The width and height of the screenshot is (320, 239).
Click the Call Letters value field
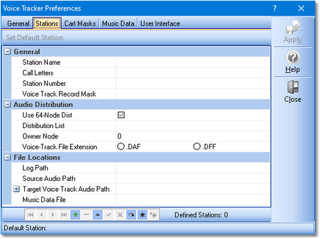(x=193, y=72)
